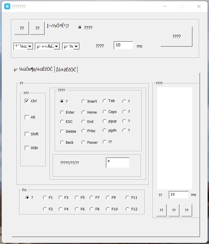Viewport: 209px width, 244px height.
Task: Check the Shift modifier checkbox
Action: pyautogui.click(x=27, y=134)
